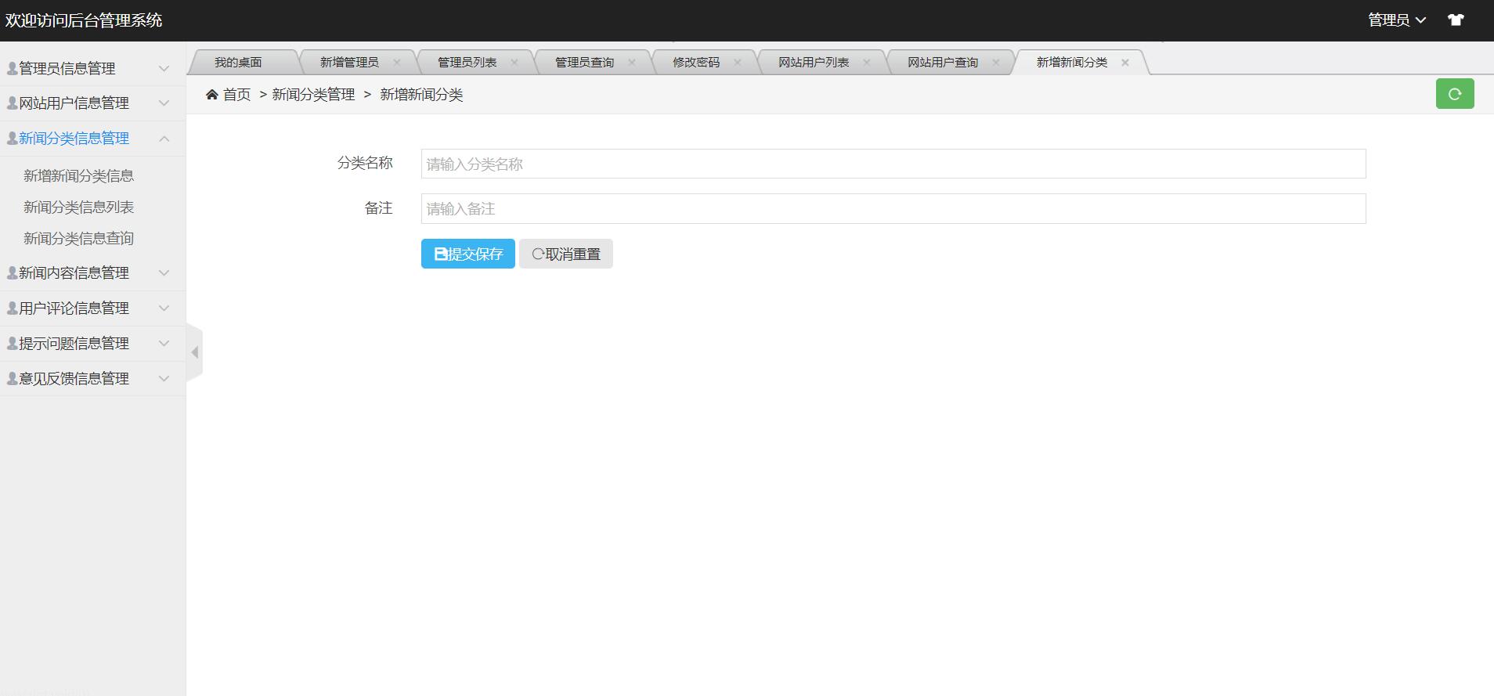Open 新闻分类信息查询 submenu link
The width and height of the screenshot is (1494, 696).
(78, 239)
